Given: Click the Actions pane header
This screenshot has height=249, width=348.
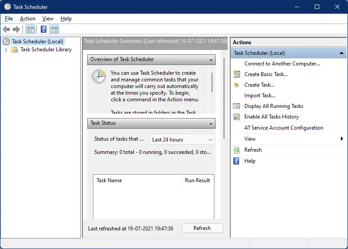Looking at the screenshot, I should 288,42.
